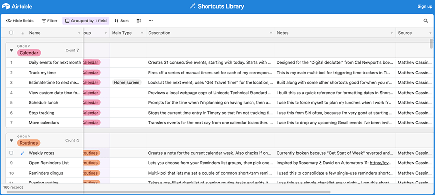Open the Description column dropdown arrow
435x195 pixels.
click(x=271, y=33)
